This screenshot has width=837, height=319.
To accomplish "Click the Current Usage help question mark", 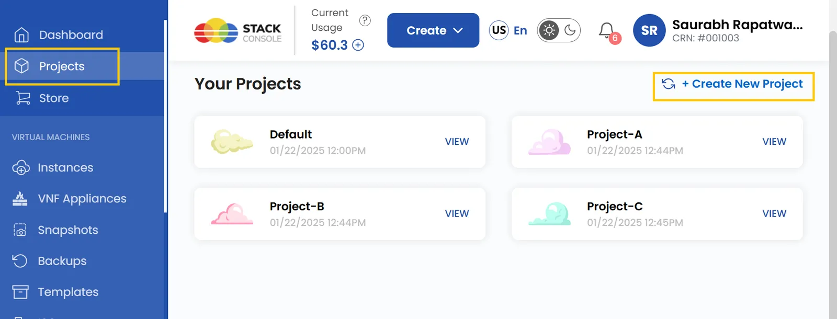I will click(365, 20).
